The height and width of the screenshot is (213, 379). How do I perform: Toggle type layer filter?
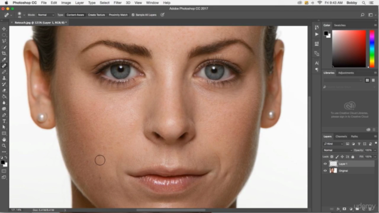point(359,144)
